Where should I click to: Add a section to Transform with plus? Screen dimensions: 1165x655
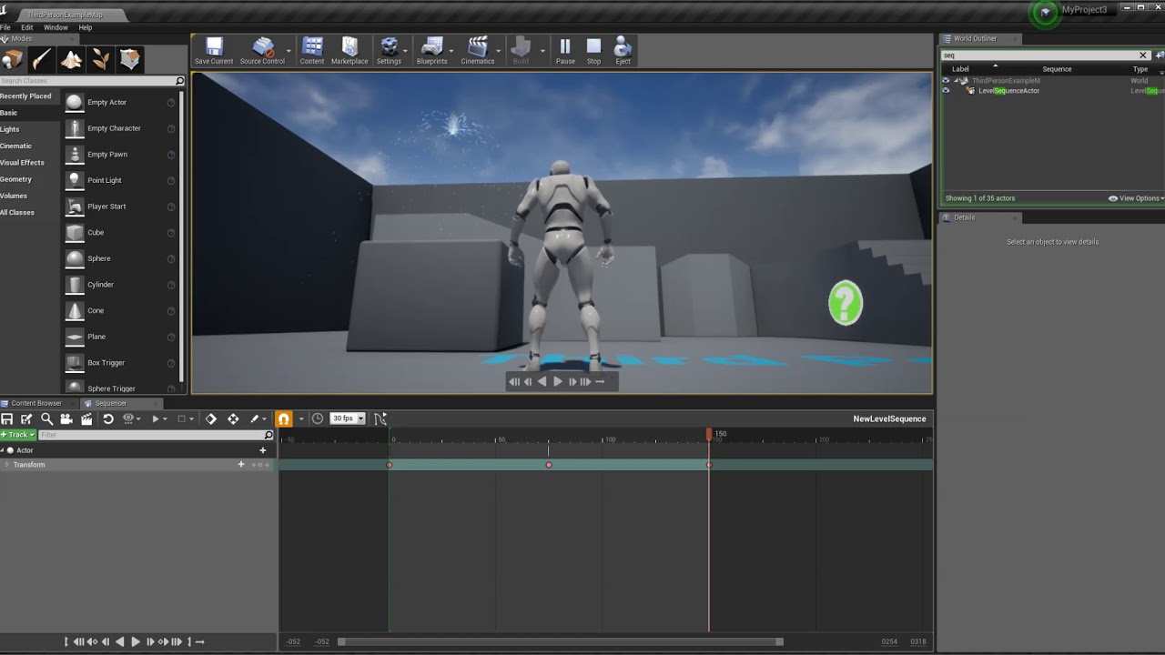(x=241, y=465)
